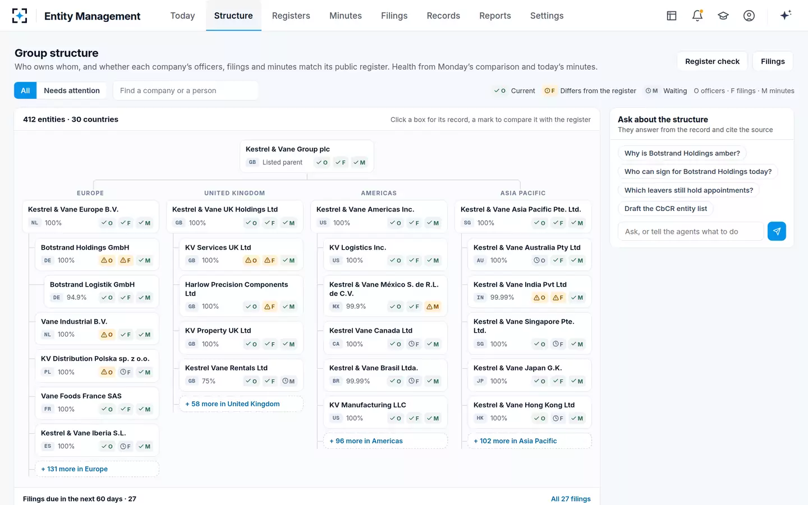The height and width of the screenshot is (505, 808).
Task: Go to the Today tab
Action: [182, 16]
